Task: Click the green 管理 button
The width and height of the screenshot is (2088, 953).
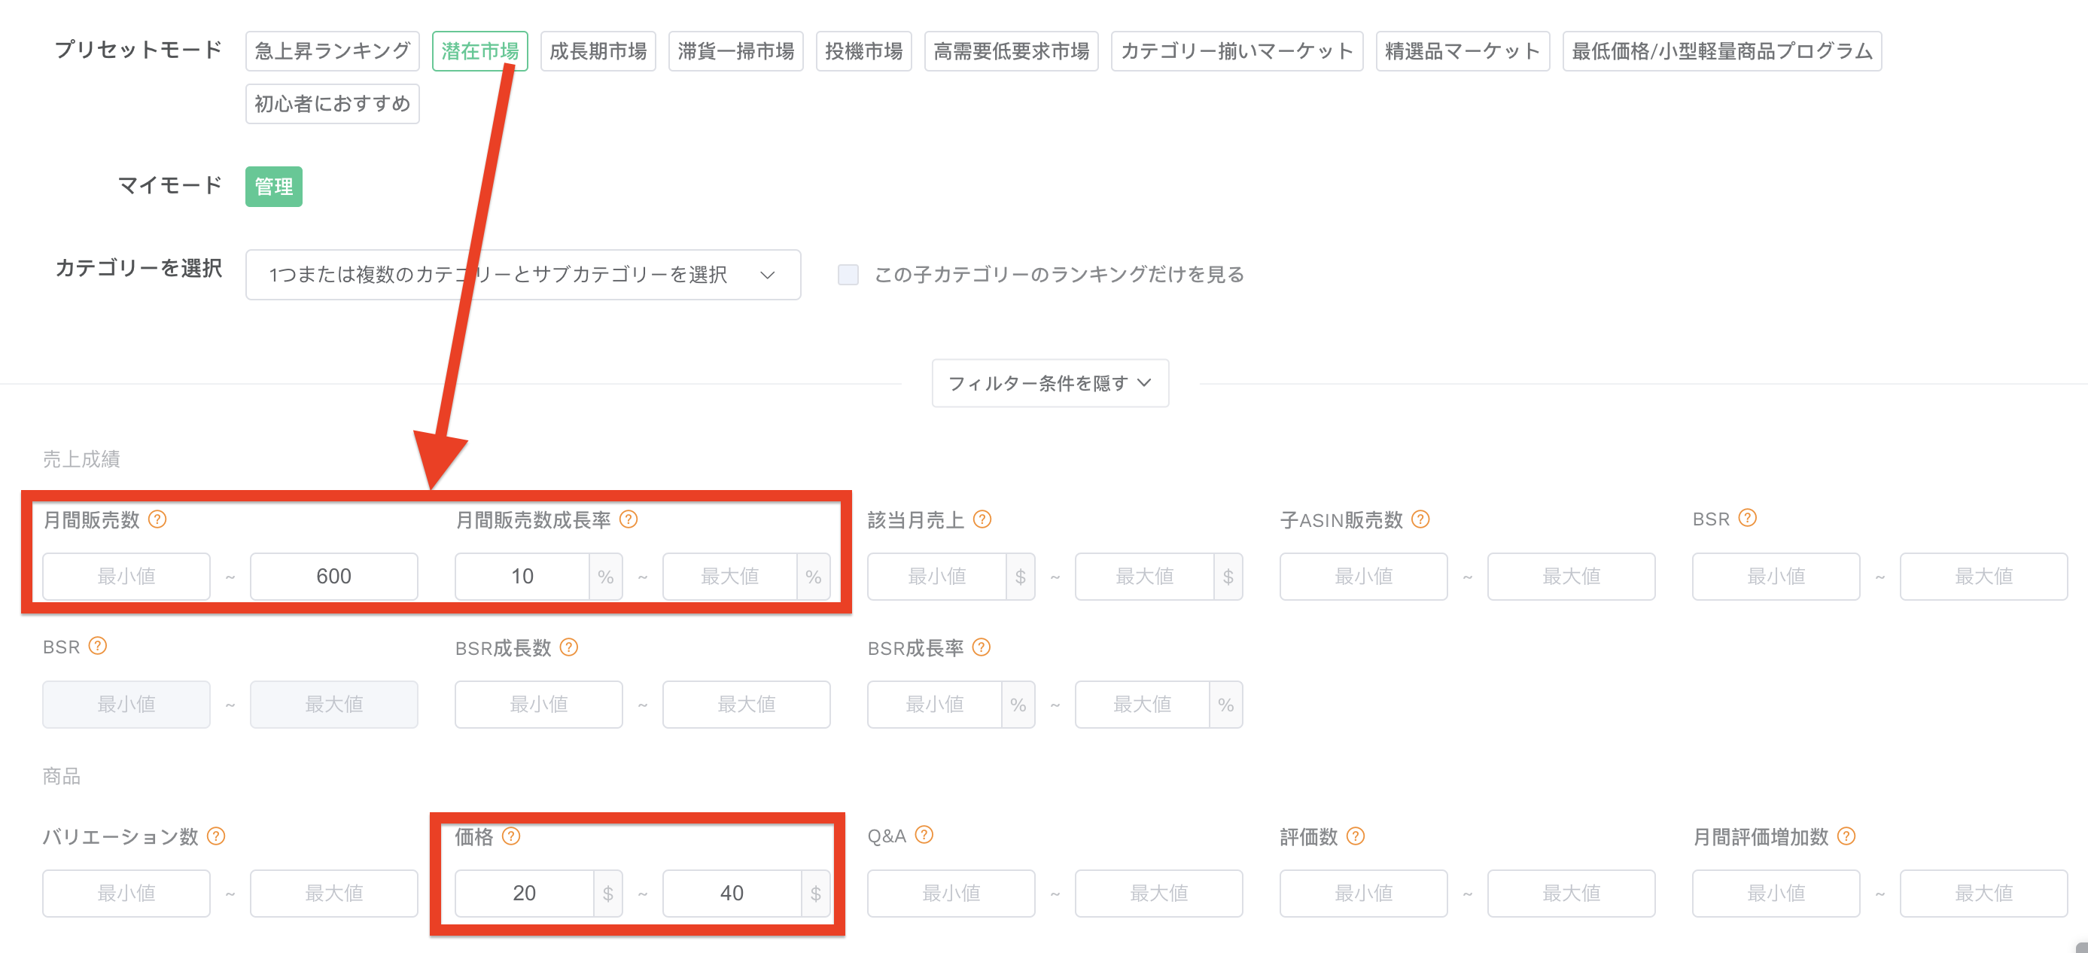Action: pos(274,187)
